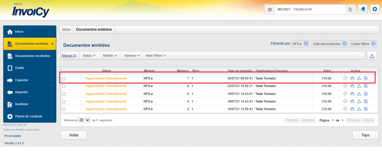The width and height of the screenshot is (382, 158).
Task: Open the Mais Filtros dropdown
Action: (x=156, y=56)
